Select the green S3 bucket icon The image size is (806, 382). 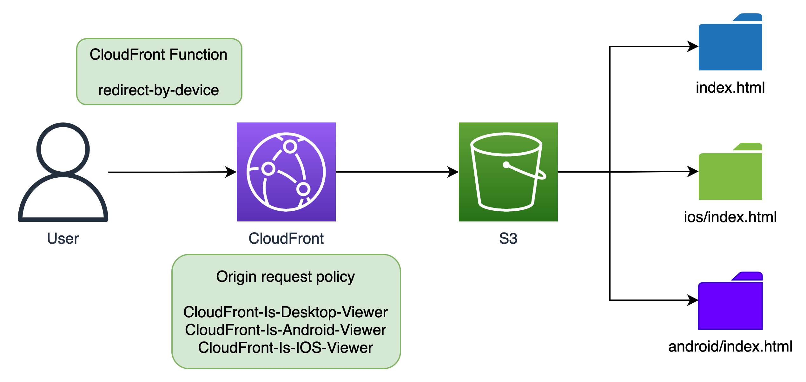pyautogui.click(x=508, y=172)
